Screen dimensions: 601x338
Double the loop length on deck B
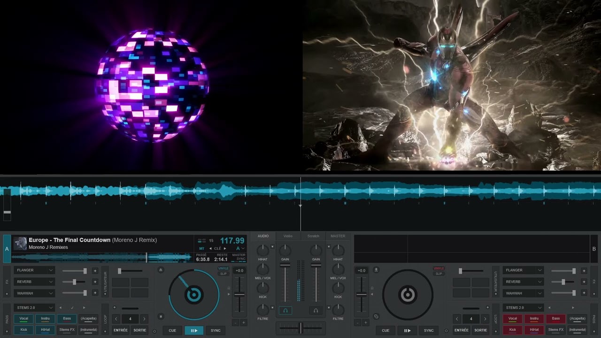point(485,319)
